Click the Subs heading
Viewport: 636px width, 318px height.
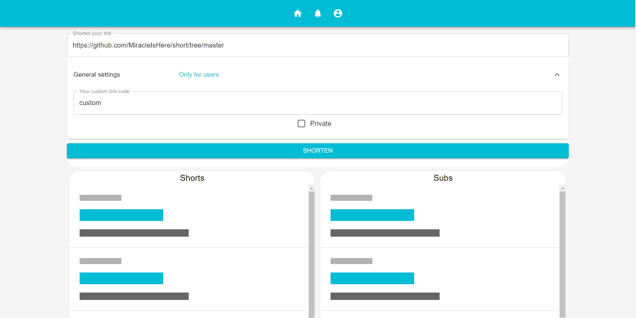point(443,178)
